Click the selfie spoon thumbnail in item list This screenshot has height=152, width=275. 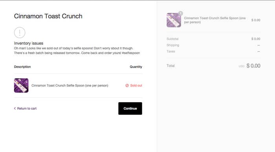(21, 85)
